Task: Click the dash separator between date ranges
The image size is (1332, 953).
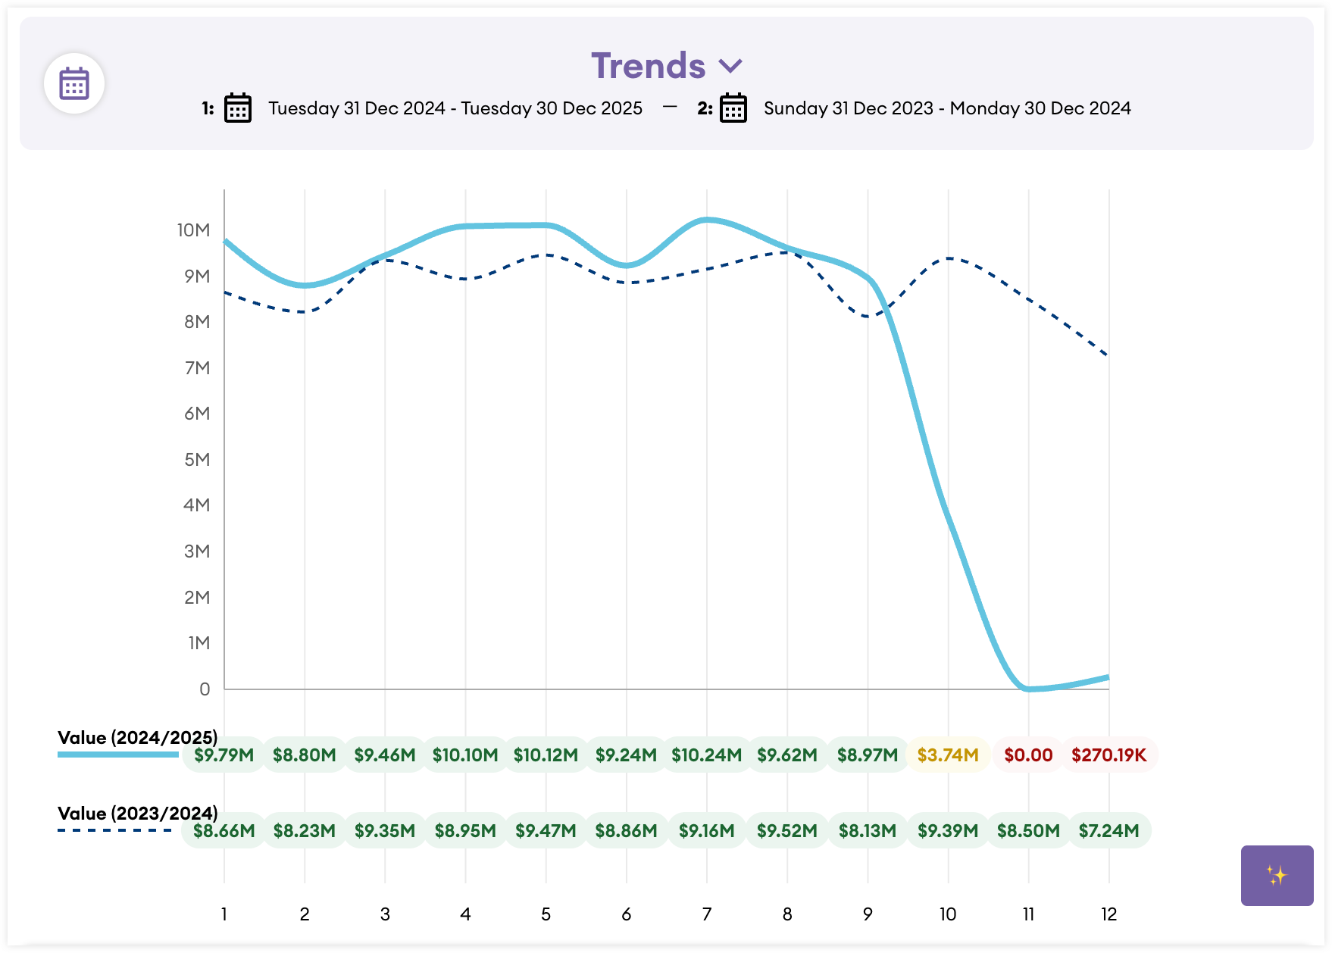Action: click(670, 107)
